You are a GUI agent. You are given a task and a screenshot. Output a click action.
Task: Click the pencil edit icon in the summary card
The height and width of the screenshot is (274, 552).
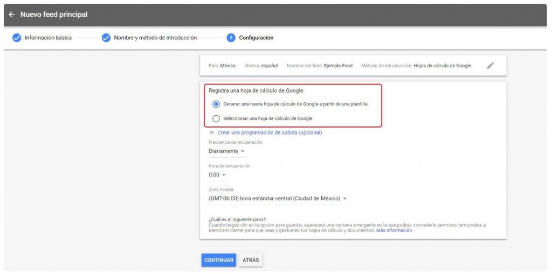pos(491,66)
